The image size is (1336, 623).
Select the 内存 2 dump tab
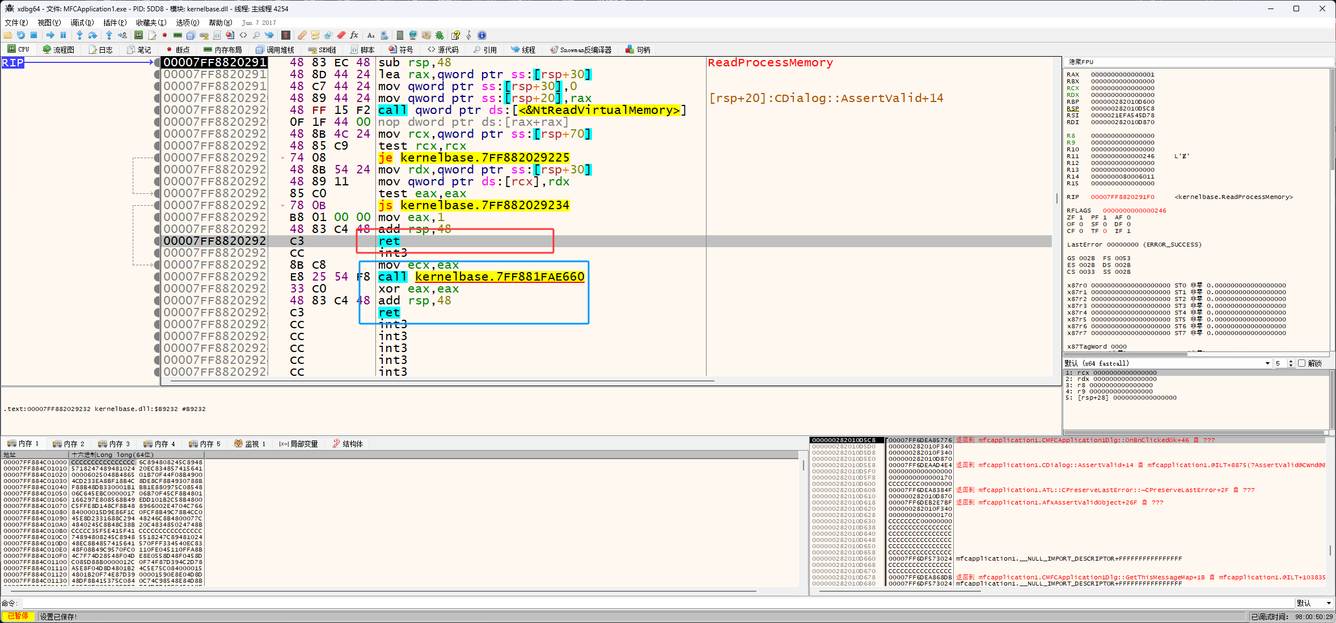(69, 444)
